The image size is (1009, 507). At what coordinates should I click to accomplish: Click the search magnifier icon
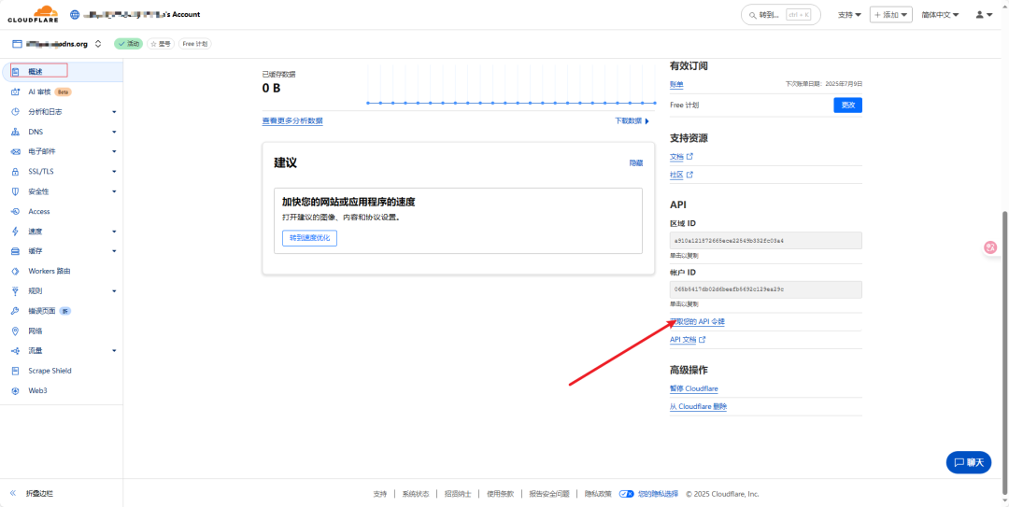(753, 14)
